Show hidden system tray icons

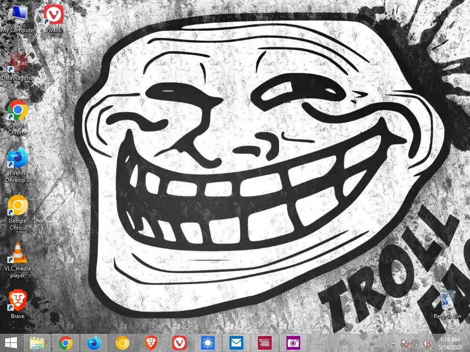[393, 343]
